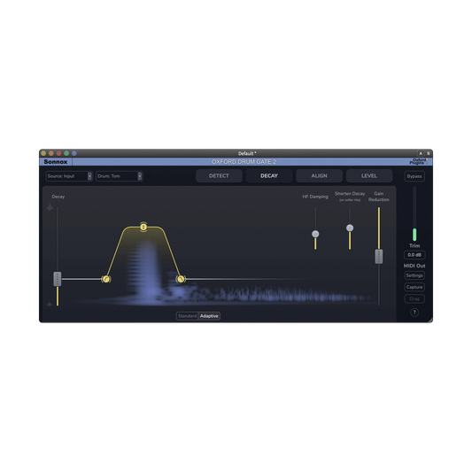Viewport: 472px width, 472px height.
Task: Switch decay mode to Standard
Action: [x=187, y=316]
